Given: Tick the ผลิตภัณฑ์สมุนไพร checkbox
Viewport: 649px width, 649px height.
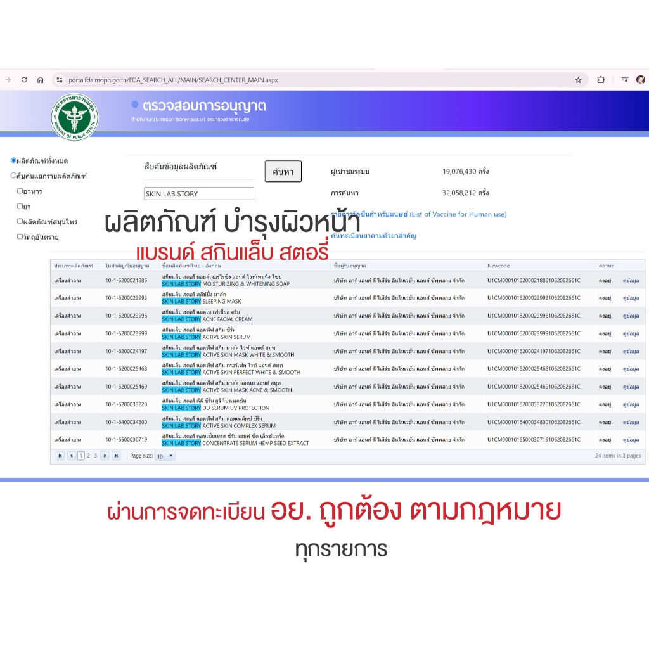Looking at the screenshot, I should (20, 221).
